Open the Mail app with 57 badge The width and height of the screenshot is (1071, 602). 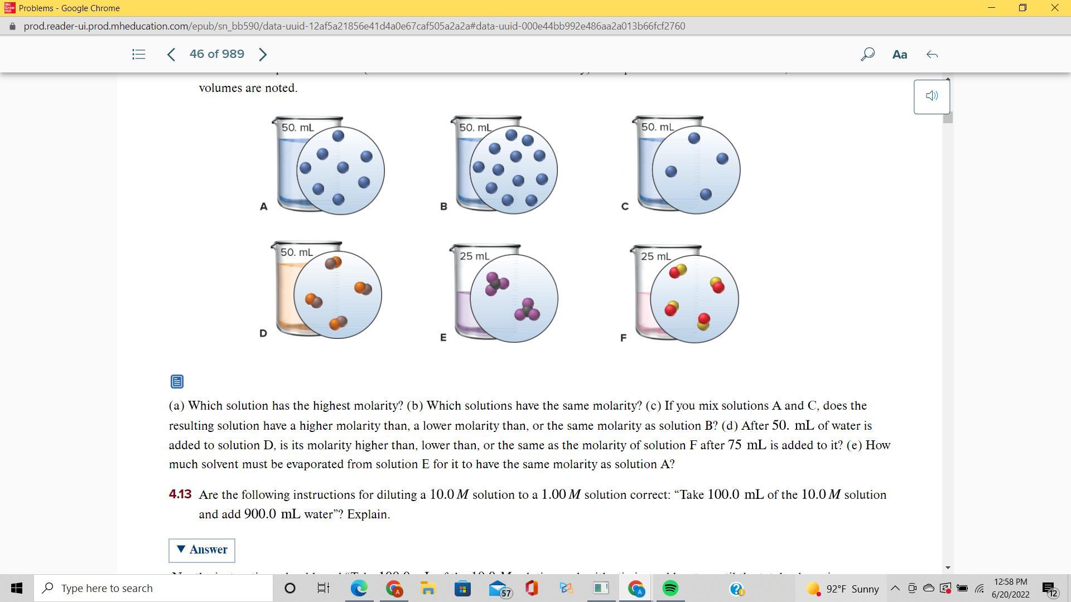(x=498, y=588)
